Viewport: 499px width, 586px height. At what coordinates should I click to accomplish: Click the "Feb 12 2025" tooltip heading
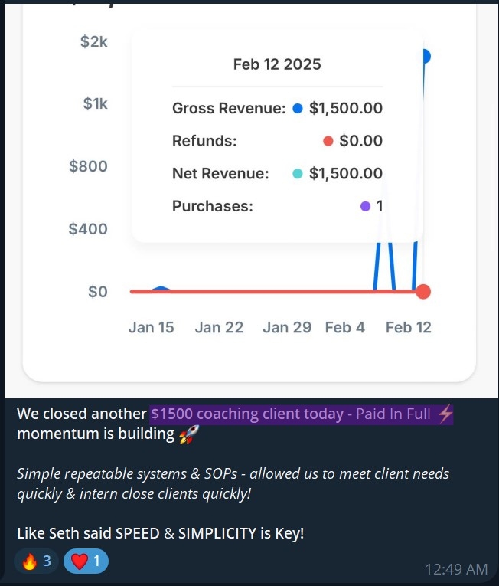(277, 64)
